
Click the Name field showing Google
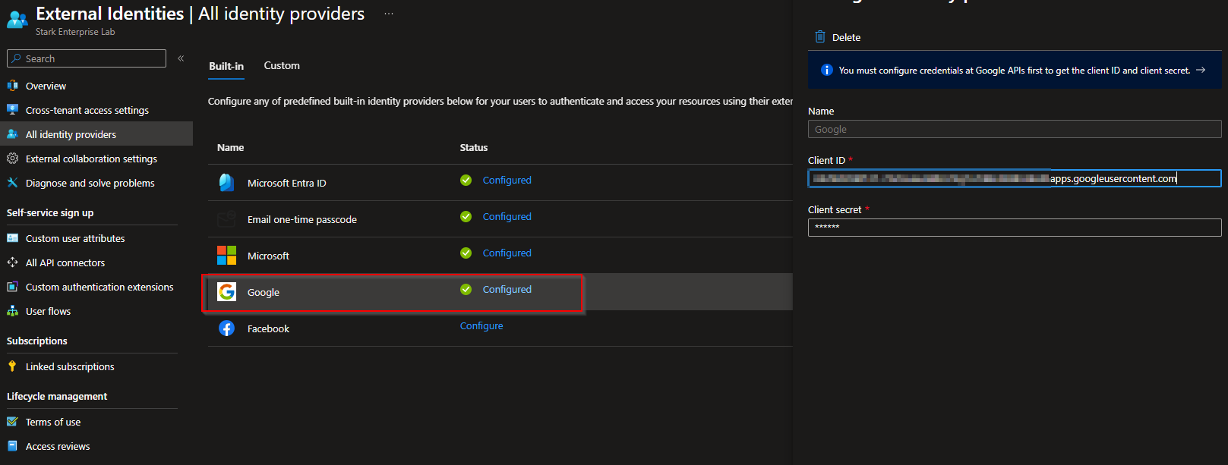click(1015, 129)
